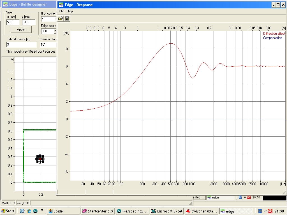The image size is (287, 215).
Task: Switch to Messbedingu... taskbar button
Action: [x=132, y=211]
